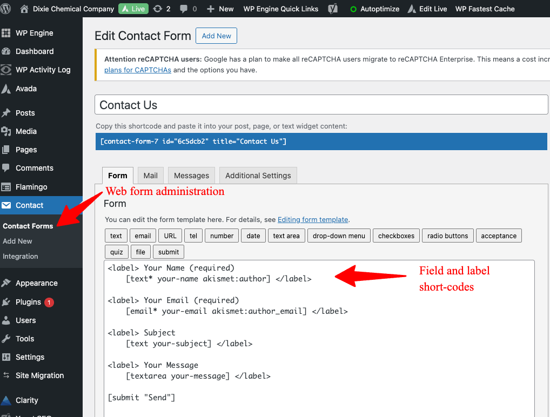The image size is (550, 417).
Task: Open the Avada theme menu
Action: (x=26, y=89)
